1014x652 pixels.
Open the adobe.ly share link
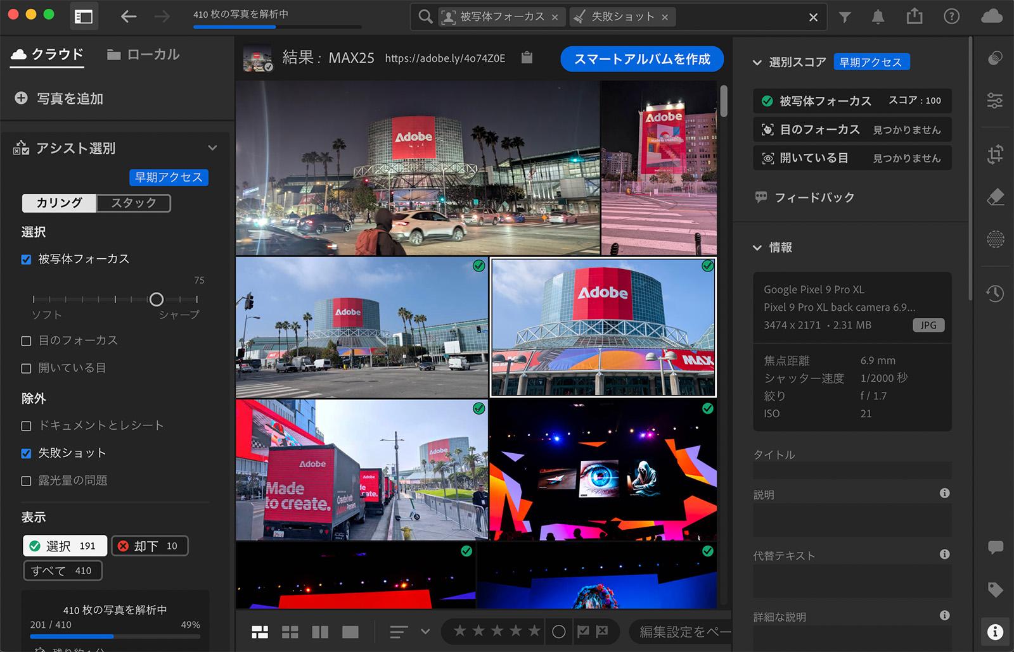pos(444,58)
